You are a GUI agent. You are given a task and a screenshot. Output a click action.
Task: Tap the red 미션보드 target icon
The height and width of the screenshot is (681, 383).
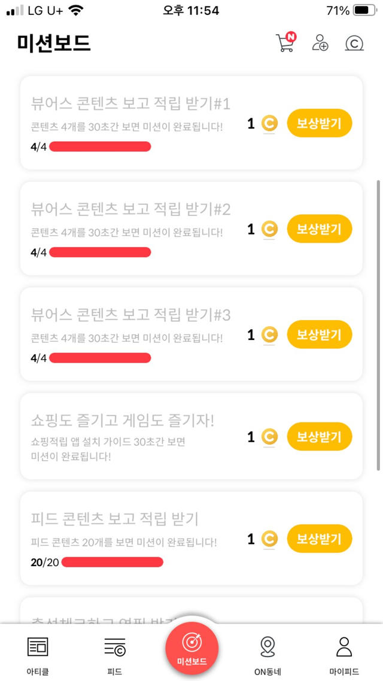(x=191, y=643)
